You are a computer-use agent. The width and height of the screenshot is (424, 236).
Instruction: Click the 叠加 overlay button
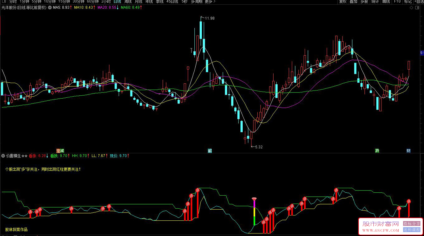click(354, 2)
